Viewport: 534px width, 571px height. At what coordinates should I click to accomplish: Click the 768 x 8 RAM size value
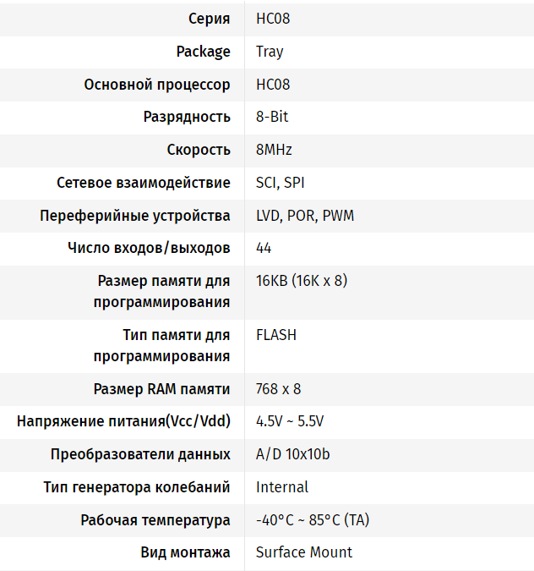pyautogui.click(x=278, y=389)
